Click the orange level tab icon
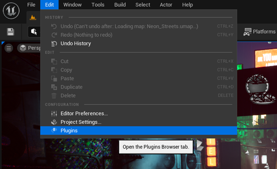 point(33,17)
